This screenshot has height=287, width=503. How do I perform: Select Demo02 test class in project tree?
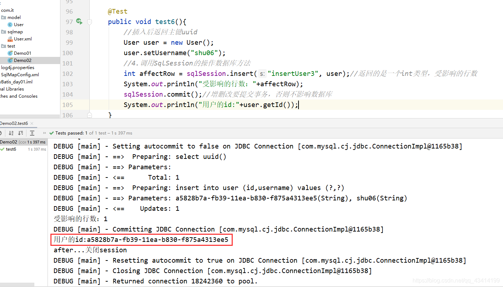point(23,60)
